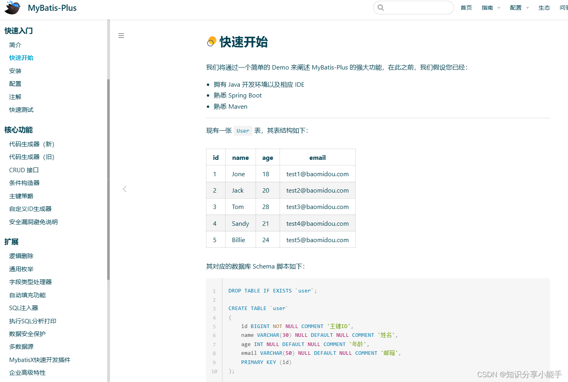This screenshot has height=382, width=568.
Task: Click the name cell Billie
Action: click(x=240, y=240)
